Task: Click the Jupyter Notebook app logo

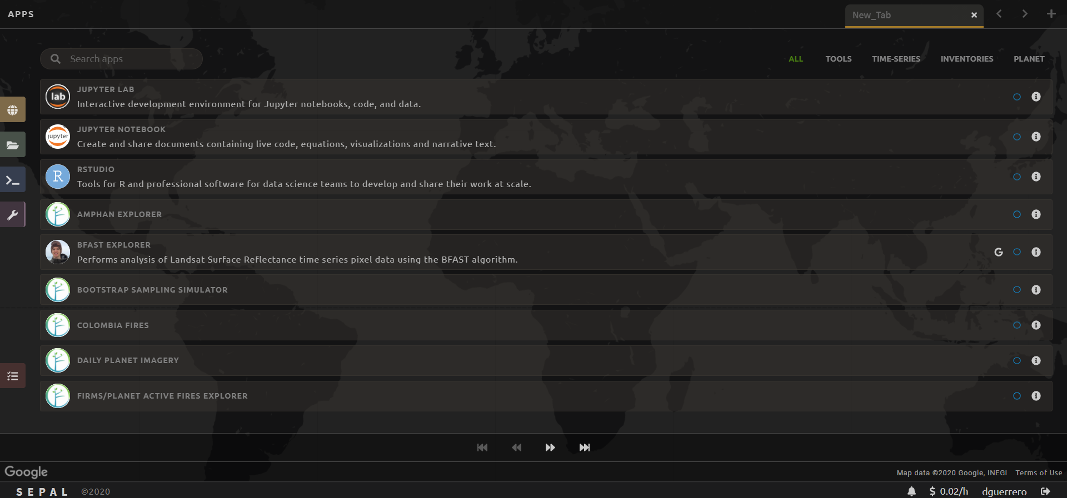Action: pyautogui.click(x=58, y=137)
